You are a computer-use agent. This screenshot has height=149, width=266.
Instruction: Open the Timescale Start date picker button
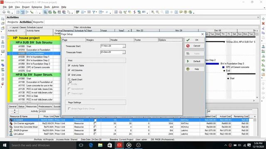pos(124,46)
